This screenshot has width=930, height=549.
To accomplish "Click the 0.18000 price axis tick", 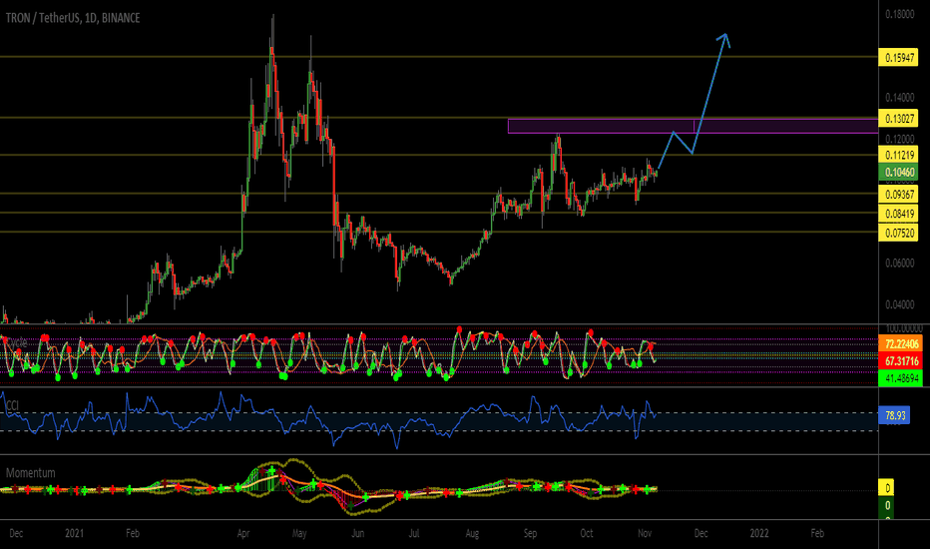I will point(900,14).
